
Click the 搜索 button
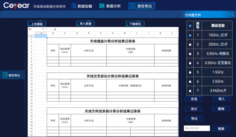[x=221, y=128]
